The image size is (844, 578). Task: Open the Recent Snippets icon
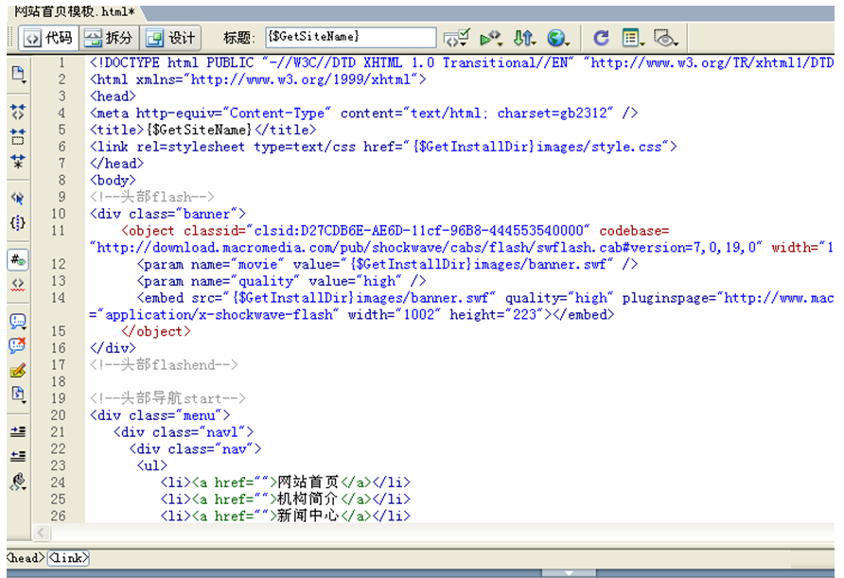click(x=18, y=394)
